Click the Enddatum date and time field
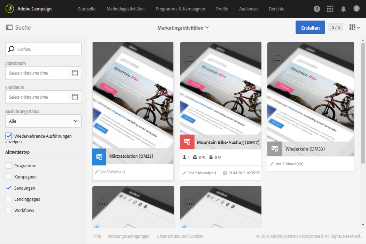This screenshot has height=244, width=366. click(37, 97)
